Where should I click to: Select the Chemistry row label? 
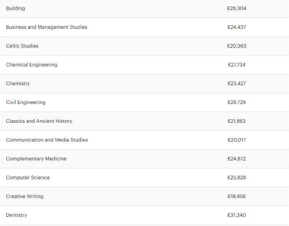pyautogui.click(x=18, y=84)
